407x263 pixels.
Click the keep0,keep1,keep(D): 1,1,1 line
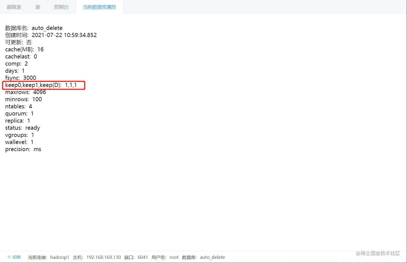point(41,85)
